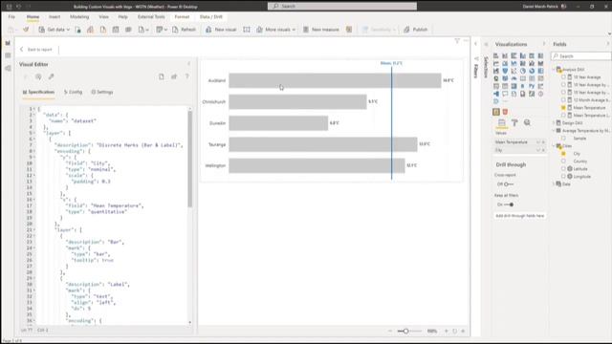612x344 pixels.
Task: Select the Python visual icon
Action: pos(532,86)
